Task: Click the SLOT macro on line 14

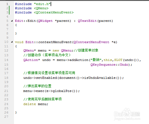Action: click(118, 60)
